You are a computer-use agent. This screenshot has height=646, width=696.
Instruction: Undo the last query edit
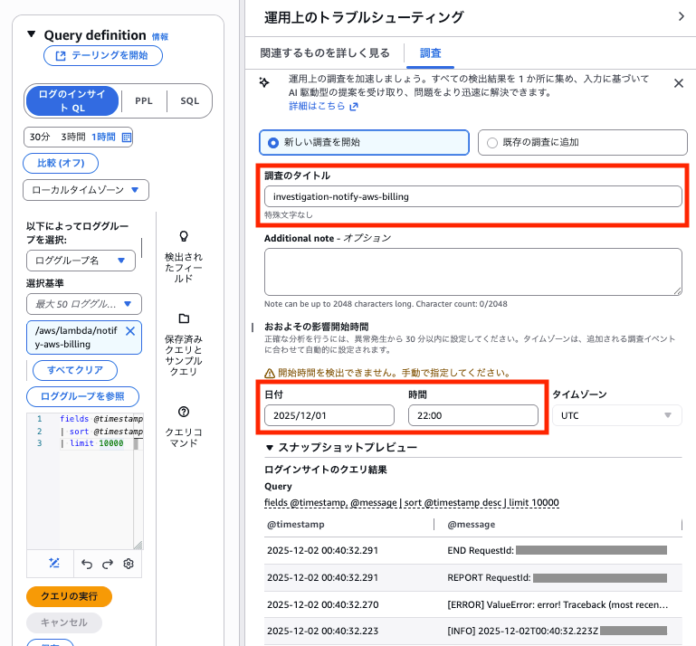click(x=87, y=564)
